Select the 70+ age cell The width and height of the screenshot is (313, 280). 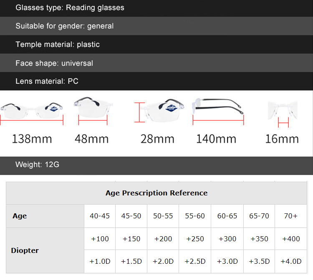291,216
